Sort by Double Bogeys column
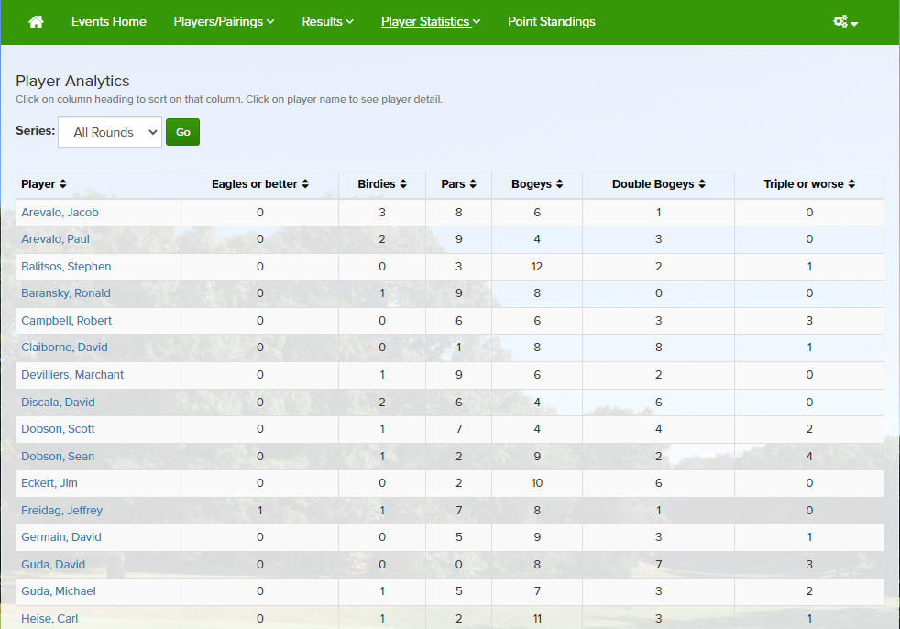The image size is (900, 629). (659, 184)
